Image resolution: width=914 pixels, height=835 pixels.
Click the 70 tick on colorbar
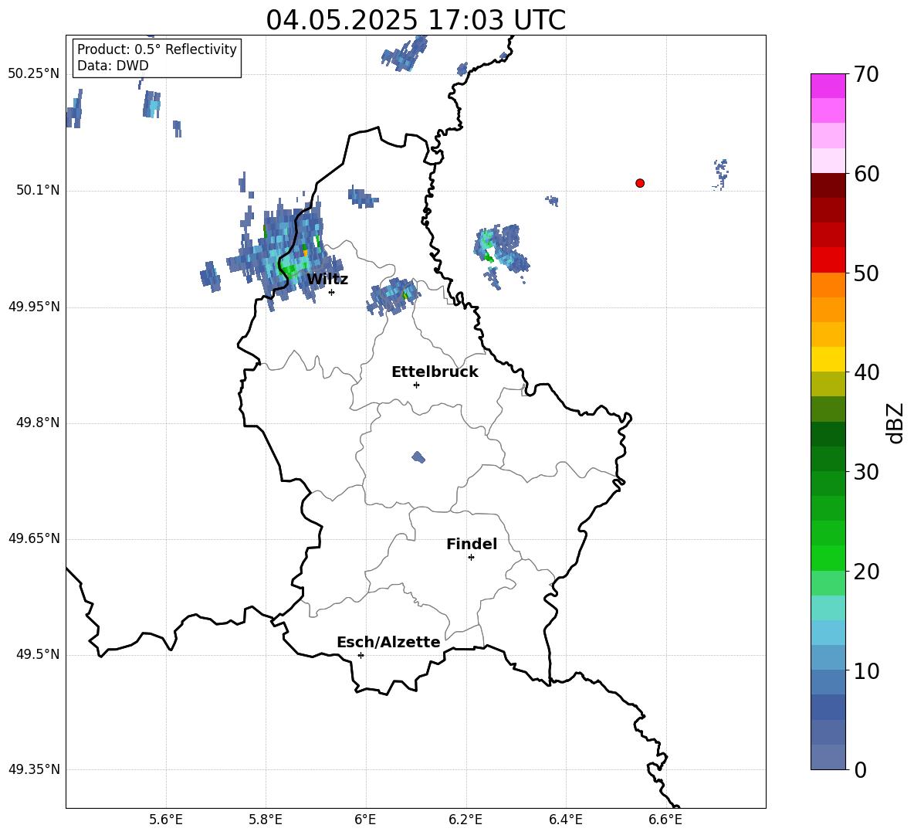[866, 74]
